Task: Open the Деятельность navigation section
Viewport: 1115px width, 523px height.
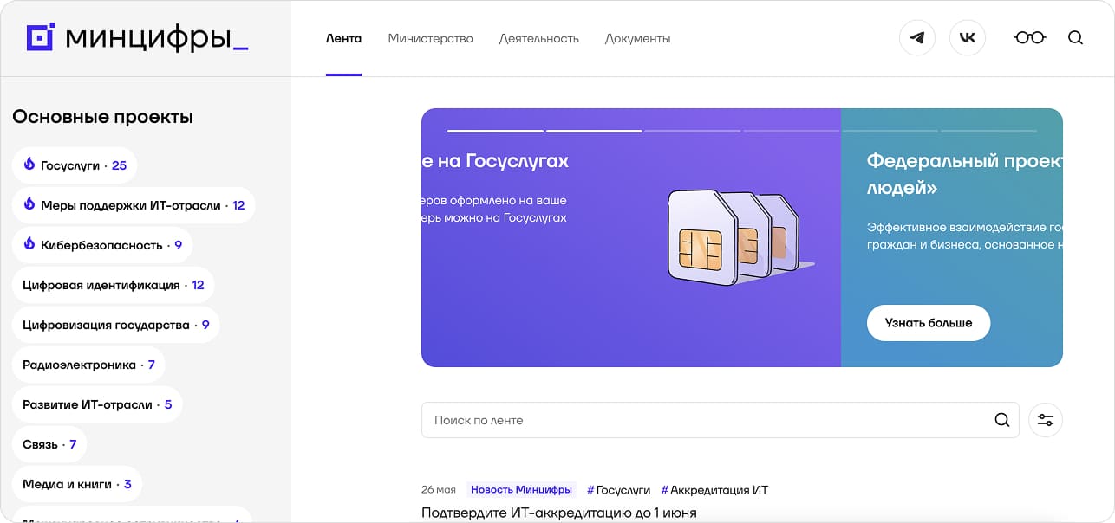Action: point(538,38)
